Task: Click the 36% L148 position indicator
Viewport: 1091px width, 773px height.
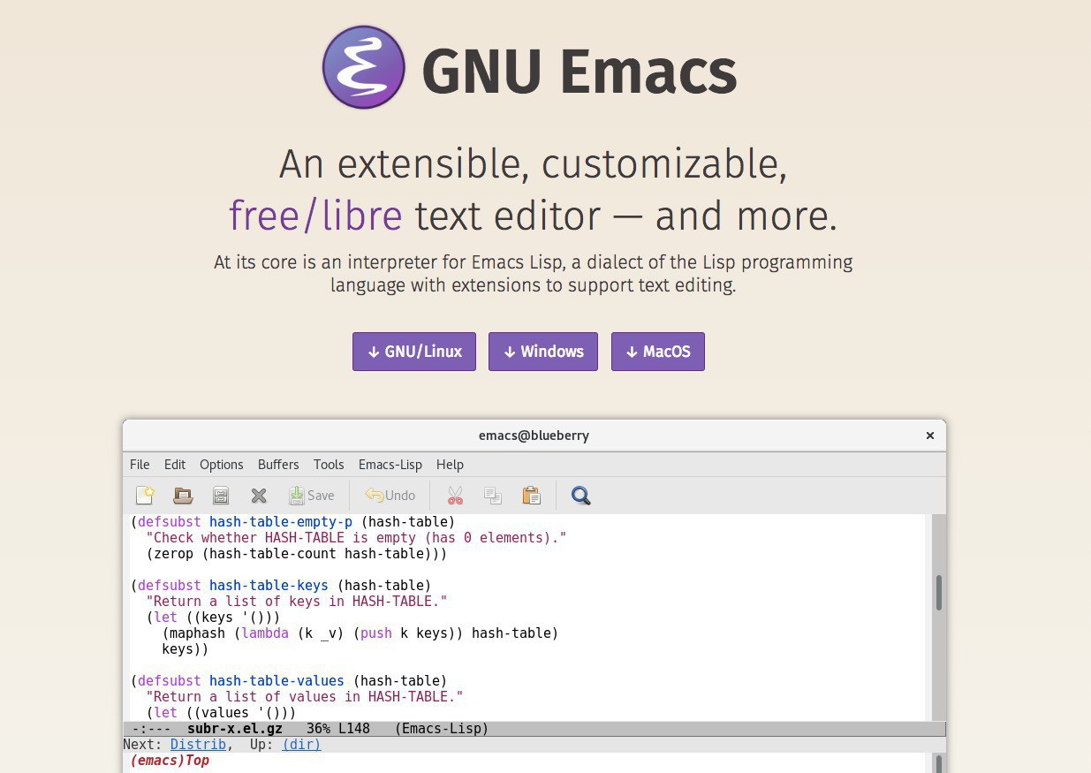Action: [338, 729]
